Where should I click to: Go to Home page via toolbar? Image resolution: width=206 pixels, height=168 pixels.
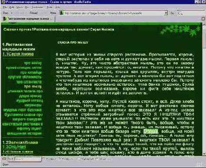tap(53, 13)
